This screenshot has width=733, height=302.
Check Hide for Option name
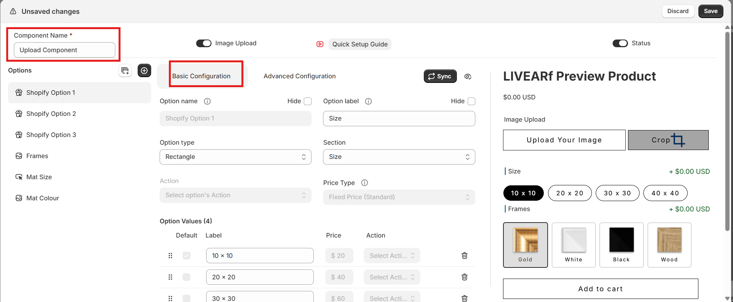click(308, 101)
